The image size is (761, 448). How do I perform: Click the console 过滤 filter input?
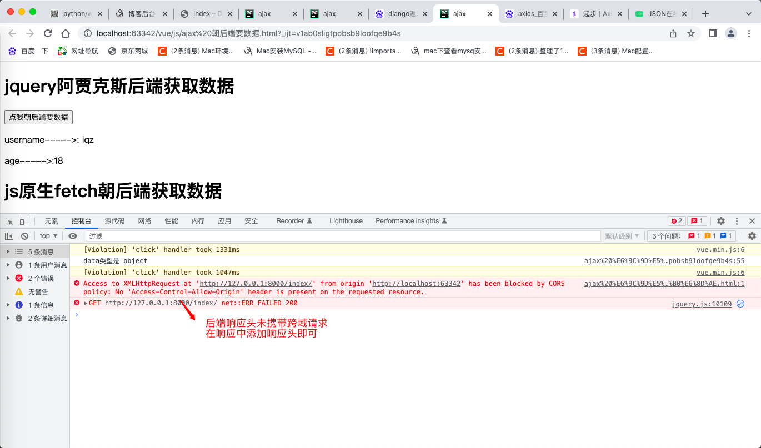(343, 236)
